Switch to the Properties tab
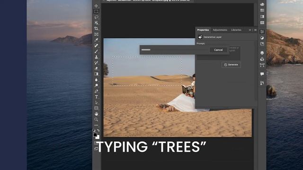 click(x=203, y=30)
